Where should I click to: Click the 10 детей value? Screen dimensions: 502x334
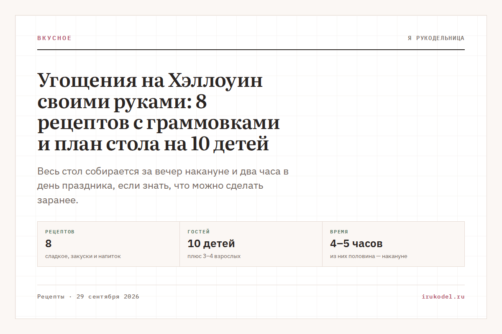[x=211, y=243]
